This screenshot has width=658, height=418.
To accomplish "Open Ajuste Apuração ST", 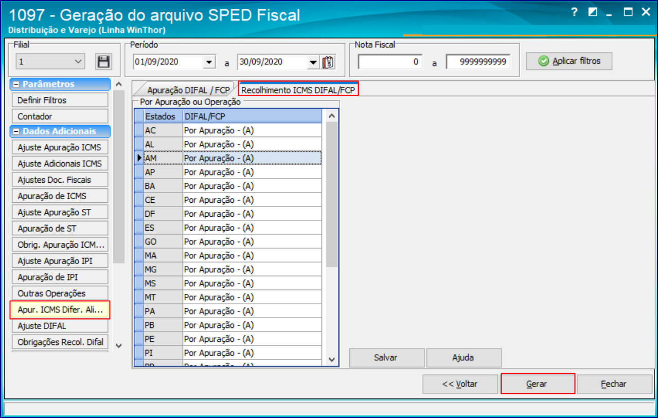I will click(x=60, y=212).
